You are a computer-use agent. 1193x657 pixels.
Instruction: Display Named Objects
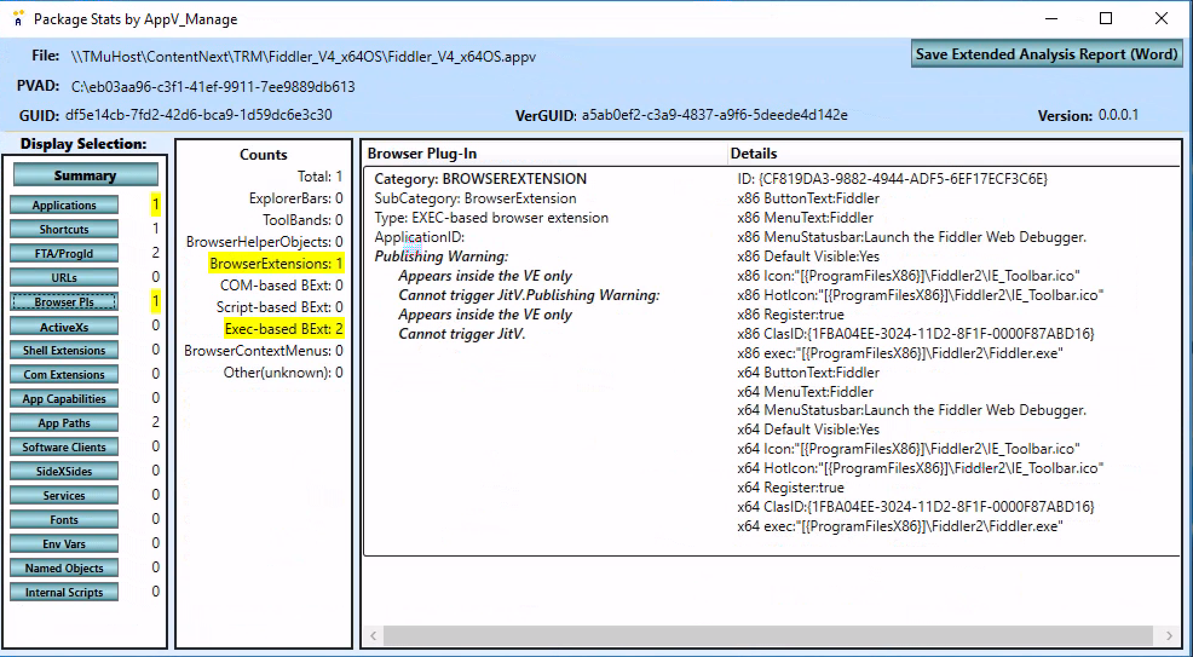click(x=64, y=568)
